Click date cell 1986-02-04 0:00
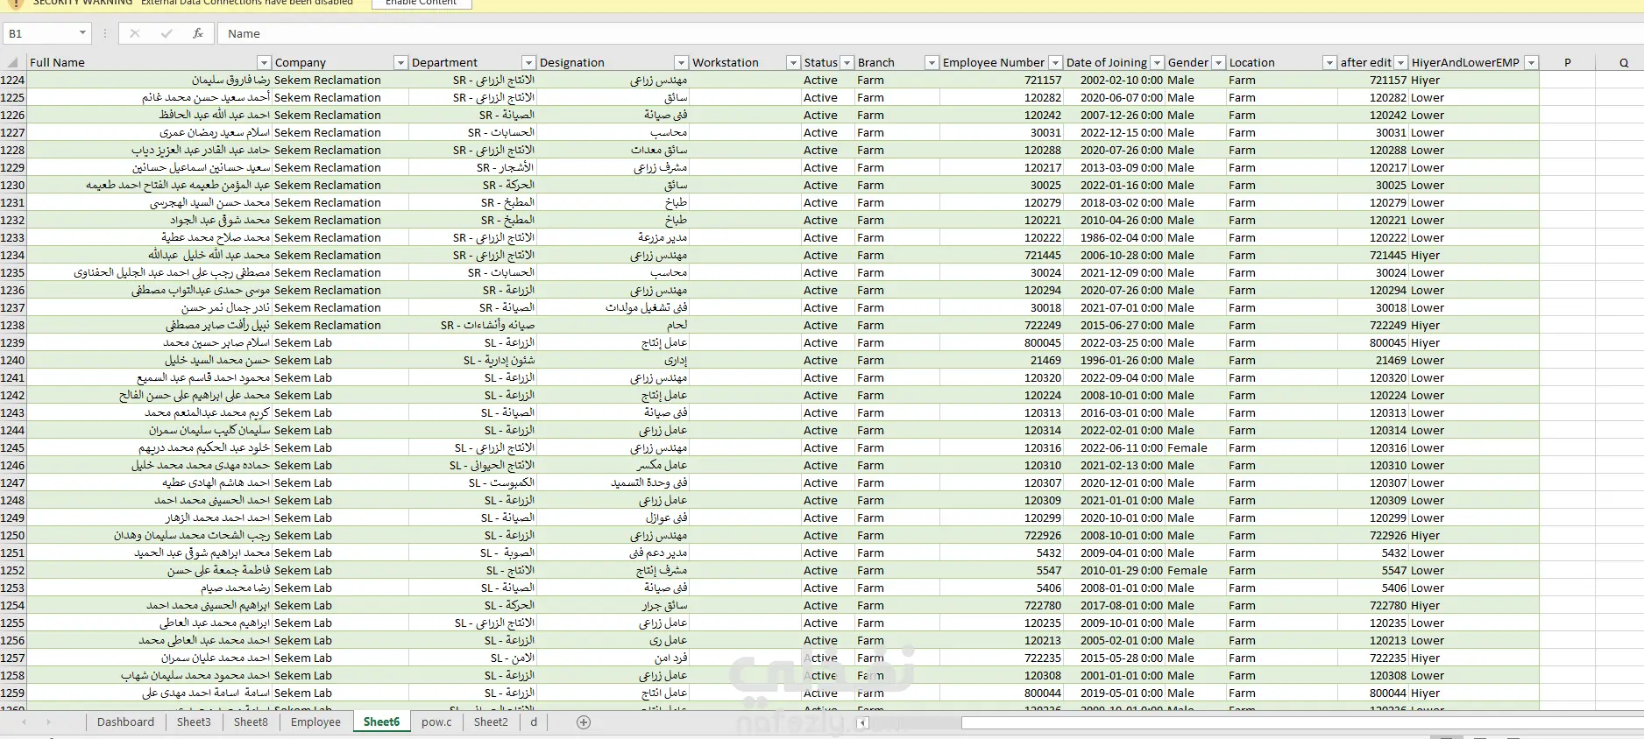The image size is (1644, 739). point(1115,237)
